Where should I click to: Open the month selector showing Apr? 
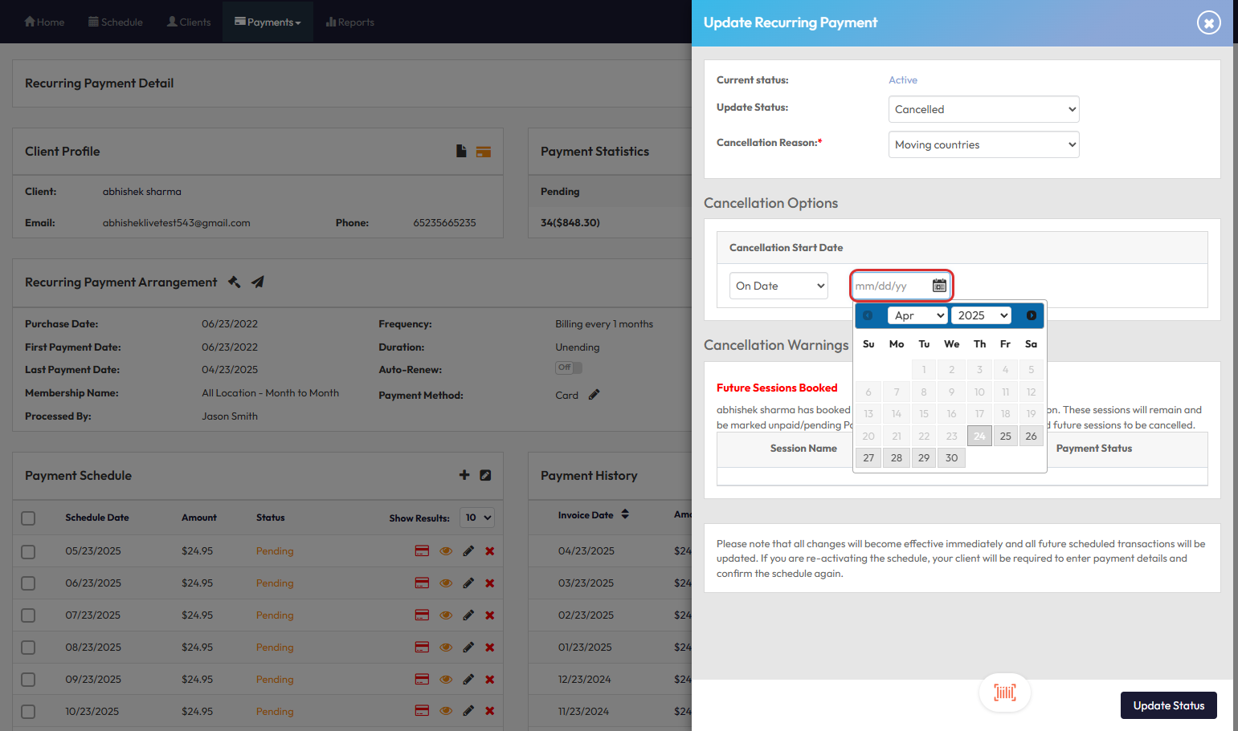(x=917, y=315)
